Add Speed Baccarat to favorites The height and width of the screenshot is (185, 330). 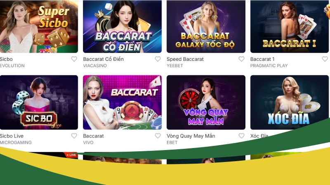coord(241,59)
